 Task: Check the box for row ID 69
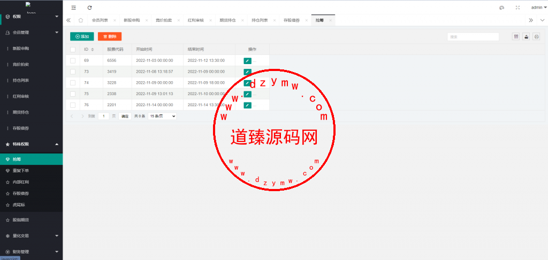[73, 61]
